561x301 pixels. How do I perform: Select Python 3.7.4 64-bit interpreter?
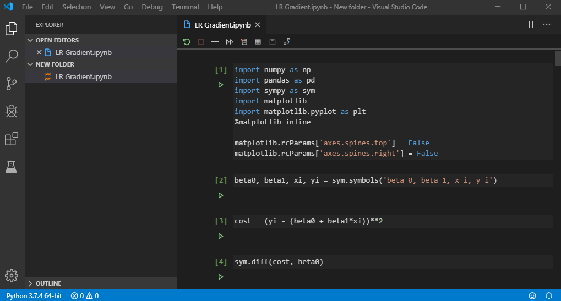coord(34,296)
